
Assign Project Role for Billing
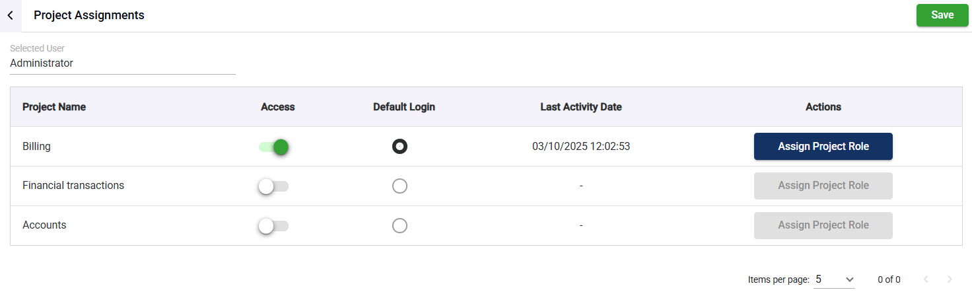[823, 147]
